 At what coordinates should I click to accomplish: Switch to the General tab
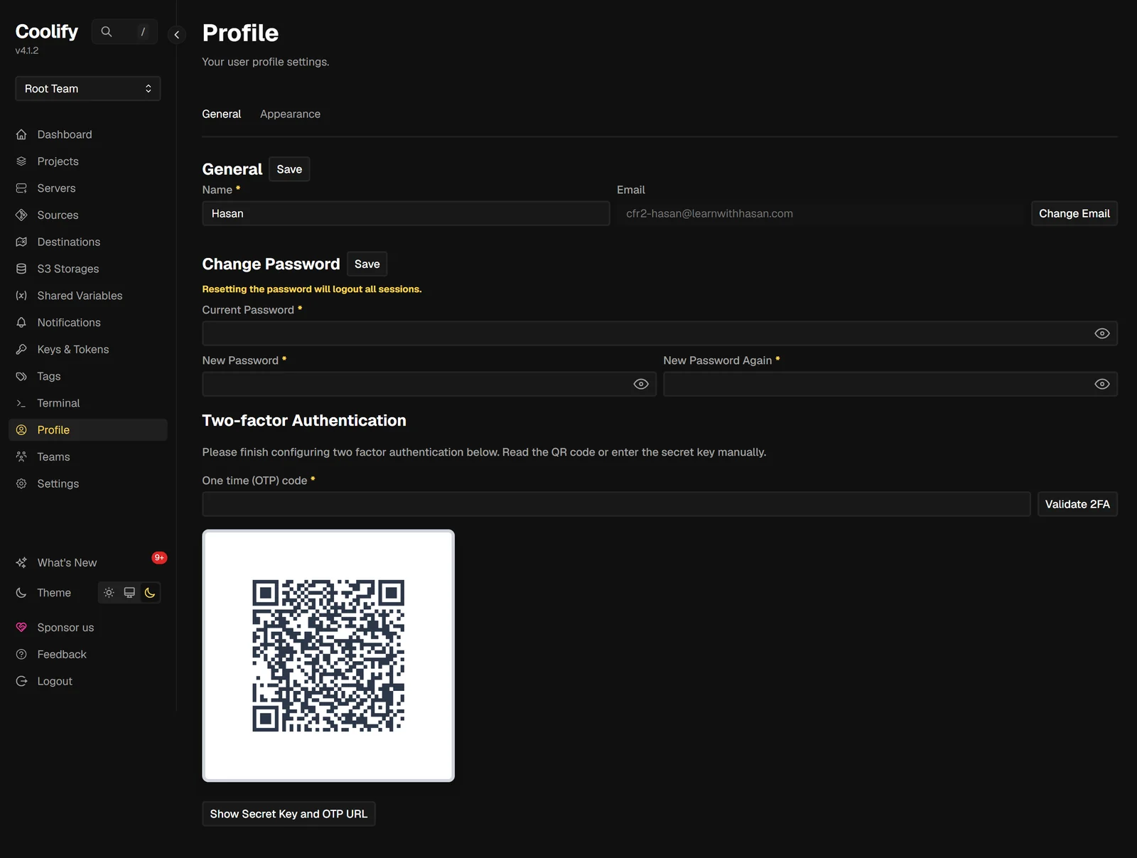[222, 114]
